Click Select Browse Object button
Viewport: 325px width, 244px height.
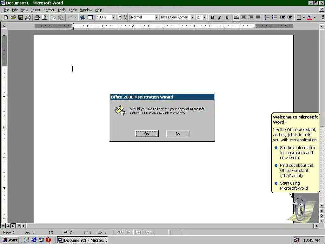(x=322, y=216)
